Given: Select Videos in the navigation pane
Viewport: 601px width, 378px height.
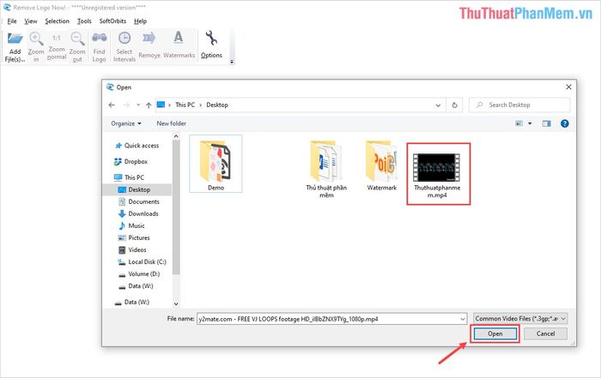Looking at the screenshot, I should pos(132,249).
